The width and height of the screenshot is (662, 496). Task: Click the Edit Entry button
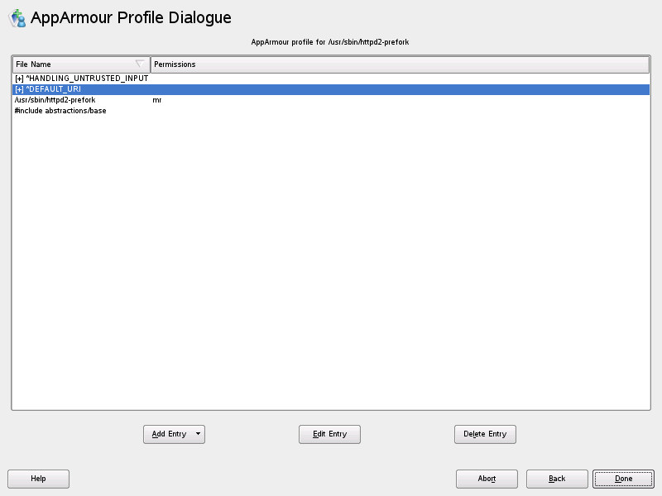[329, 434]
